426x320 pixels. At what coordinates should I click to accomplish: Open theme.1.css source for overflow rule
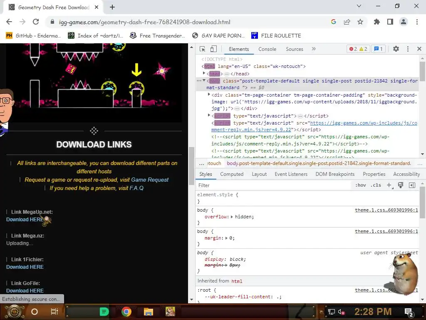click(x=386, y=210)
